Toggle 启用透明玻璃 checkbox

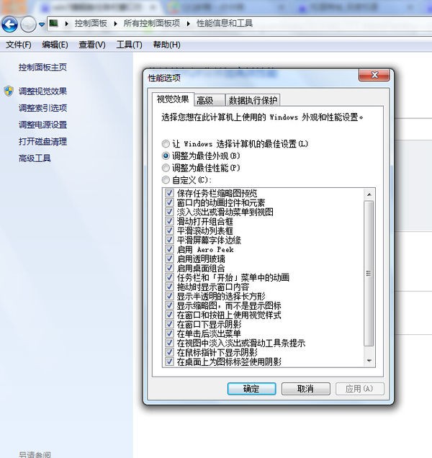(169, 259)
